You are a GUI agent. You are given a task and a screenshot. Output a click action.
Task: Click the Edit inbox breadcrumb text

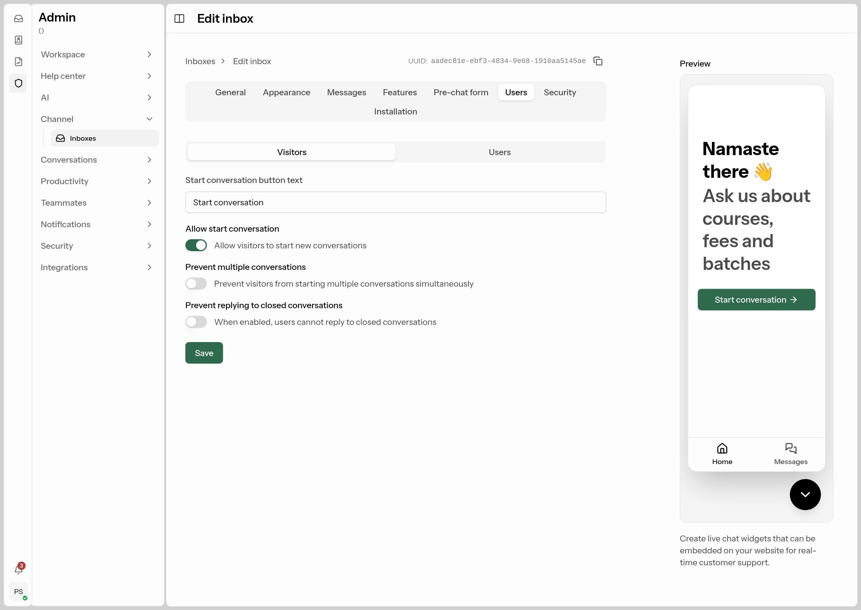(x=252, y=61)
